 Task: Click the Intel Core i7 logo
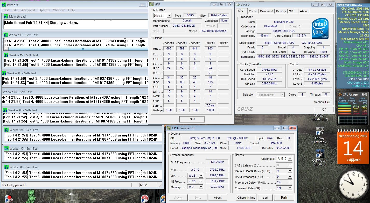click(320, 28)
